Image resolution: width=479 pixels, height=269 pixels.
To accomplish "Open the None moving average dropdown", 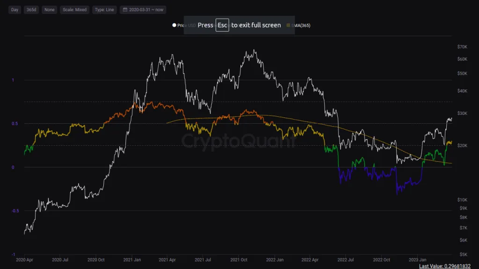I will [x=49, y=9].
